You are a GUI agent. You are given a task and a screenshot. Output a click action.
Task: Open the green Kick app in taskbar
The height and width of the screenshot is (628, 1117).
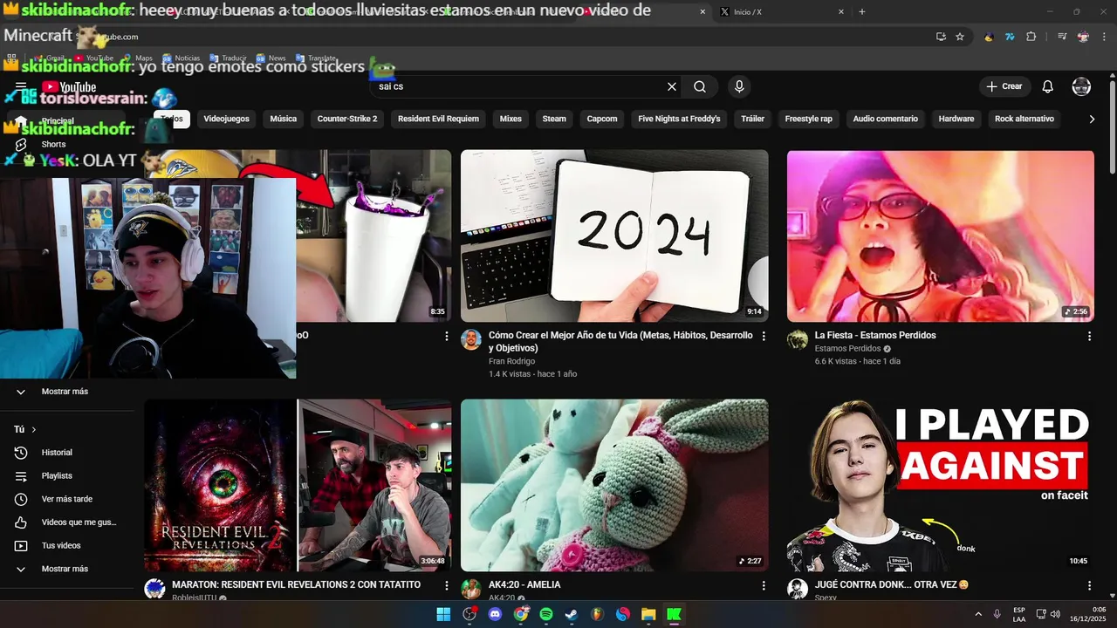click(x=675, y=614)
